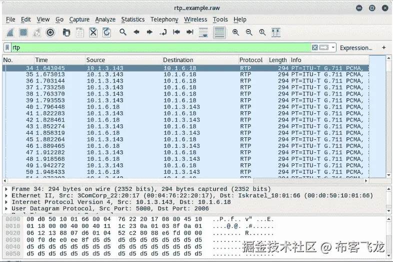Go to a specified packet
The height and width of the screenshot is (262, 393).
click(163, 32)
